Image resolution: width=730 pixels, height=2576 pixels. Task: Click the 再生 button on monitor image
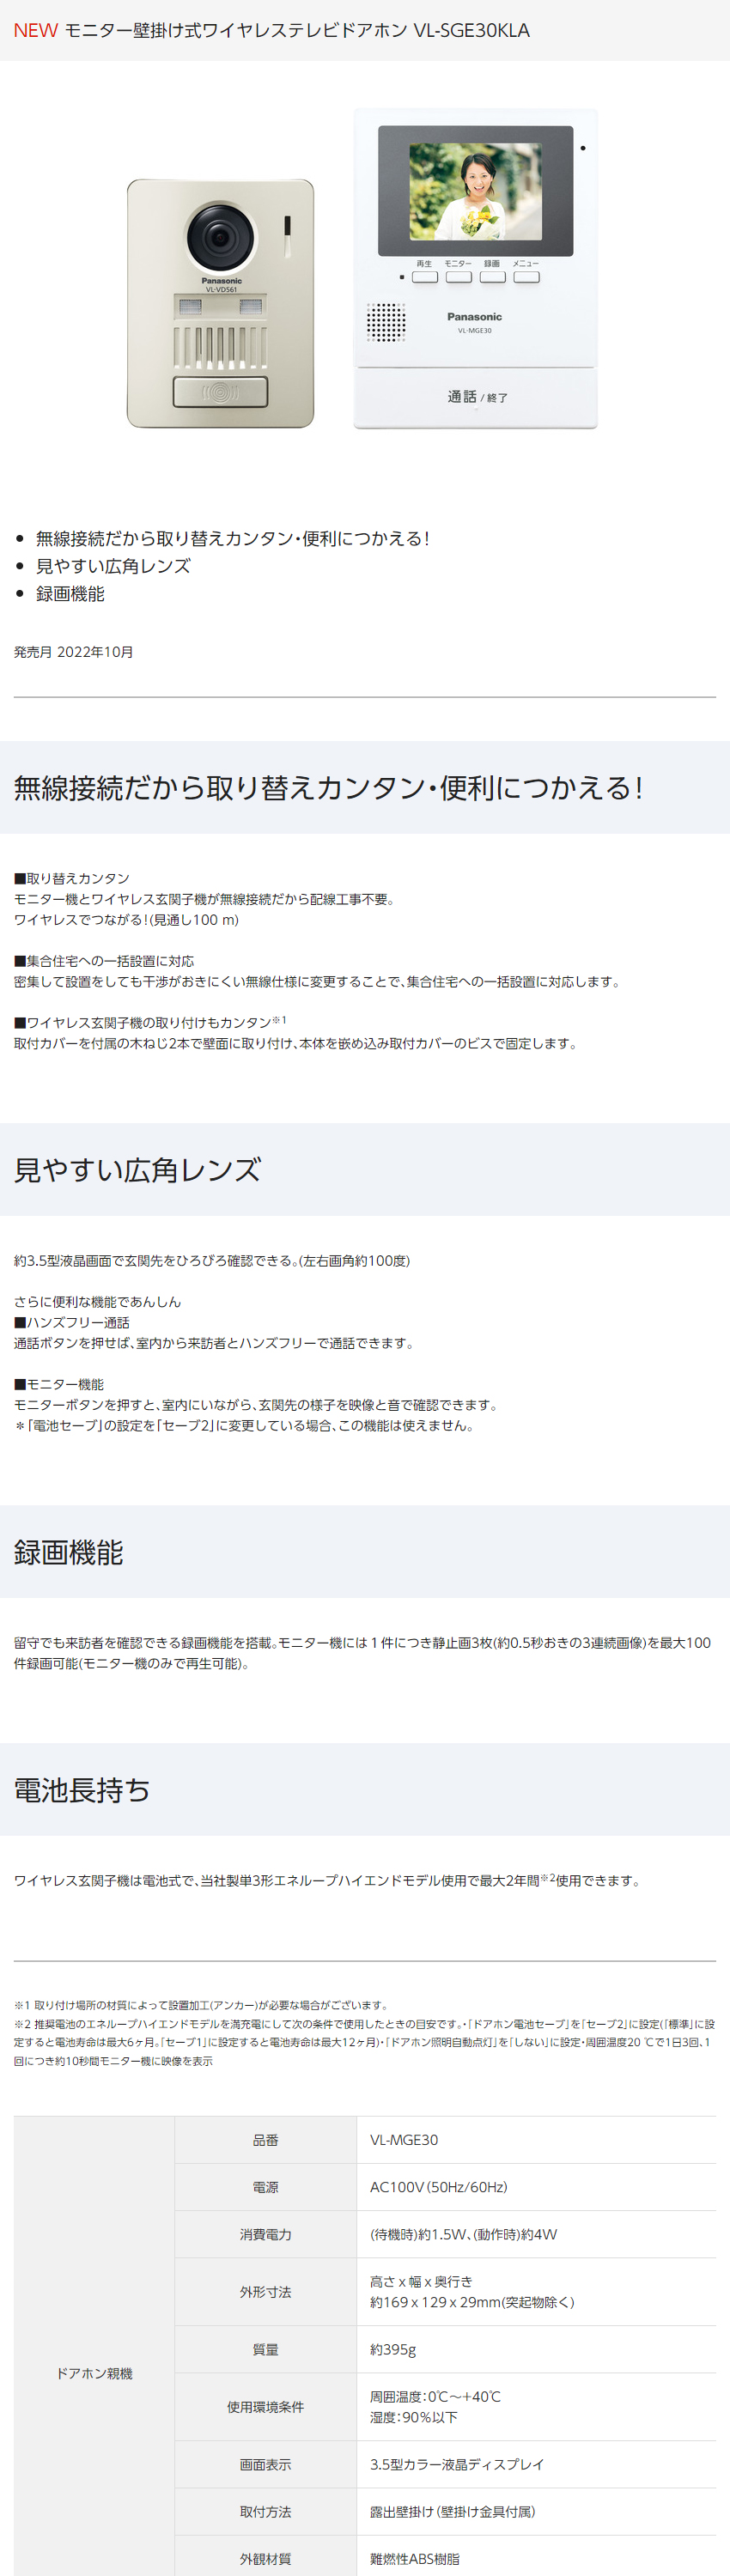425,277
